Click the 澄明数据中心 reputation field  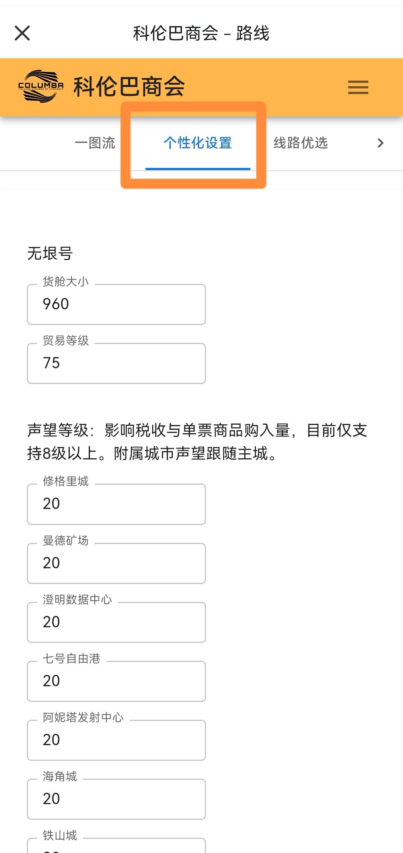tap(116, 622)
